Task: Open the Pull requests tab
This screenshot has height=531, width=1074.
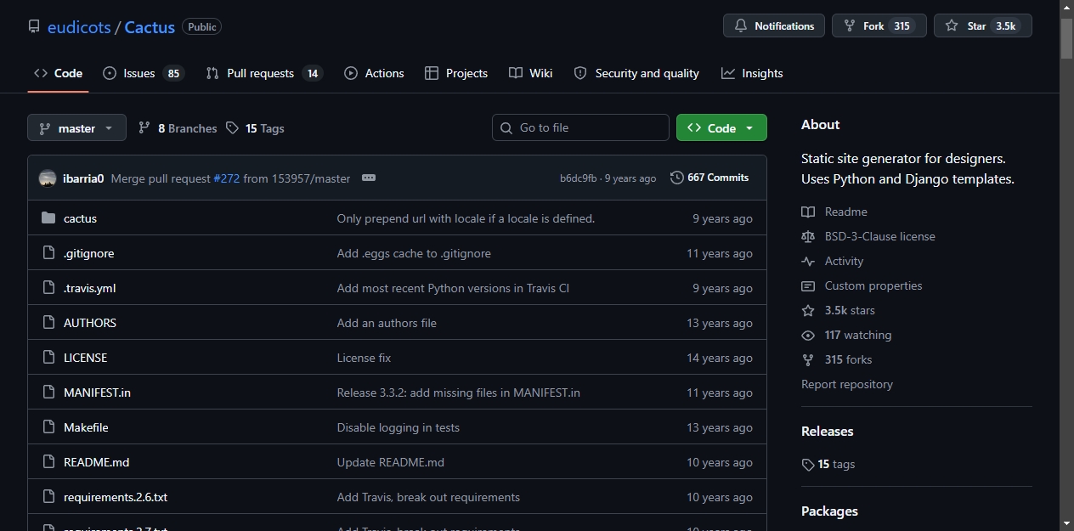Action: 264,73
